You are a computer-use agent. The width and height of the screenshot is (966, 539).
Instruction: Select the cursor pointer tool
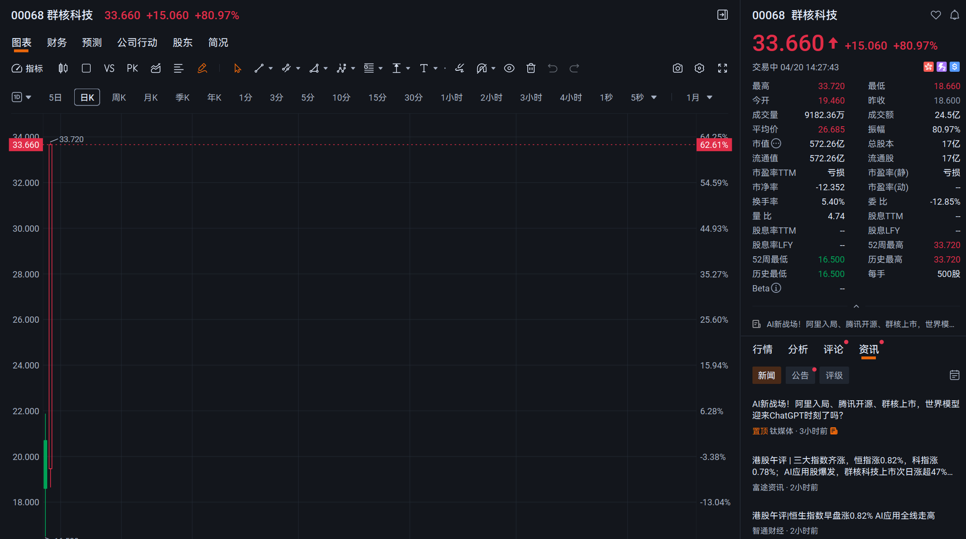point(237,68)
